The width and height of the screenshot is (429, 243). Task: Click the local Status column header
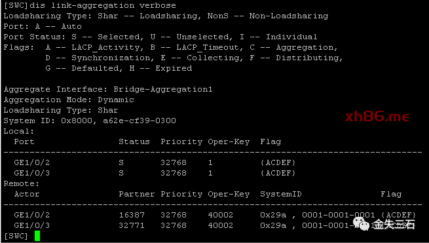click(x=134, y=141)
